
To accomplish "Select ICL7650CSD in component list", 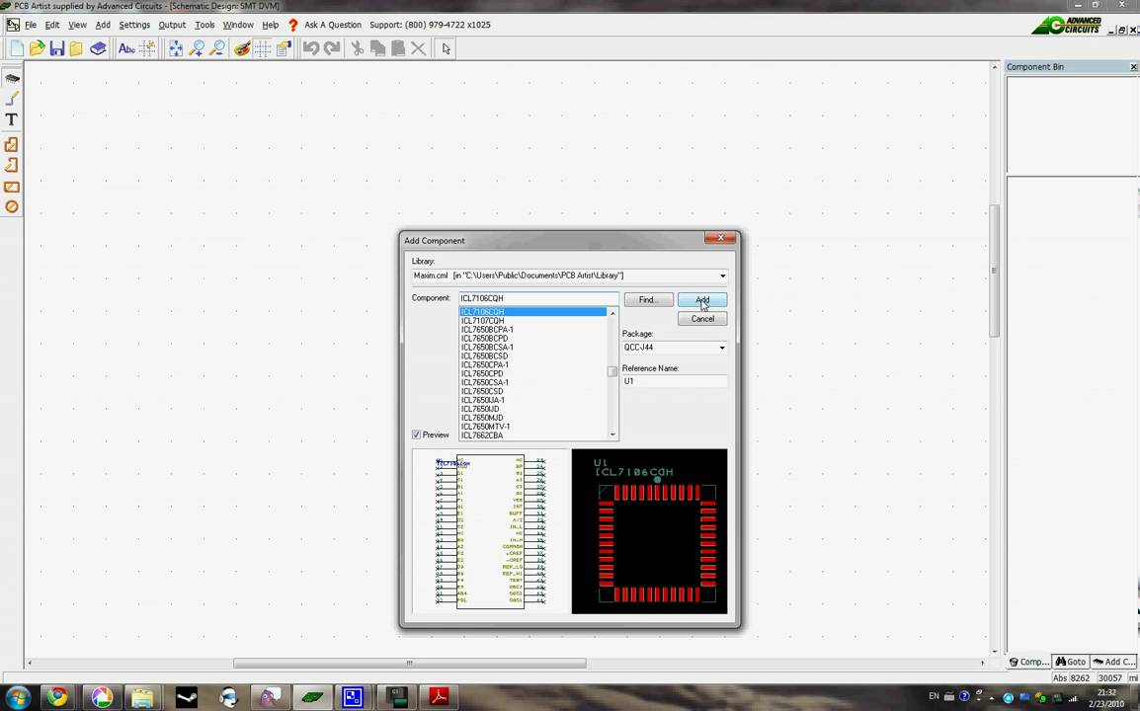I will [482, 391].
